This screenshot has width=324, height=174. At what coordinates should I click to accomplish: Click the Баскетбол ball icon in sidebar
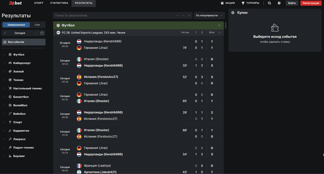pyautogui.click(x=10, y=96)
